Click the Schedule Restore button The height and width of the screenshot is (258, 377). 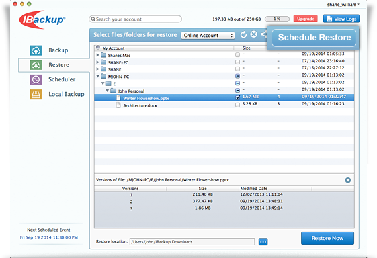click(x=314, y=38)
